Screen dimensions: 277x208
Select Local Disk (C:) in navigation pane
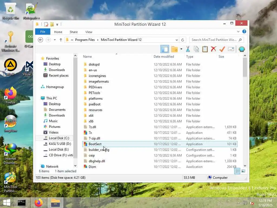point(59,138)
